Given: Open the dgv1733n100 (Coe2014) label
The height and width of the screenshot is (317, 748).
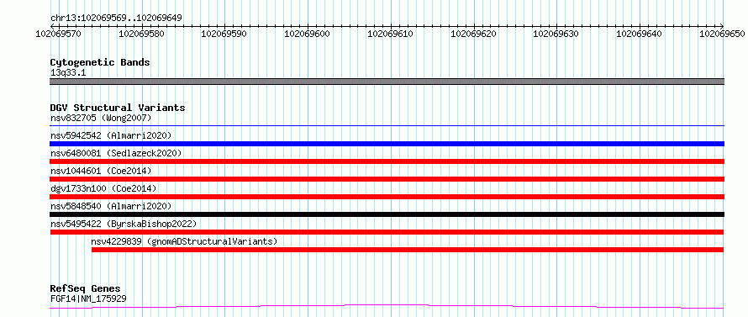Looking at the screenshot, I should [103, 188].
